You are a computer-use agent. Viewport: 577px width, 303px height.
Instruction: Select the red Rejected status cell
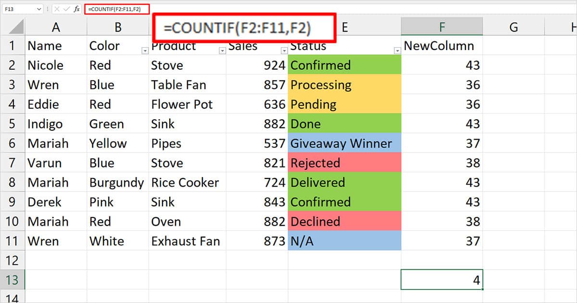pyautogui.click(x=345, y=163)
